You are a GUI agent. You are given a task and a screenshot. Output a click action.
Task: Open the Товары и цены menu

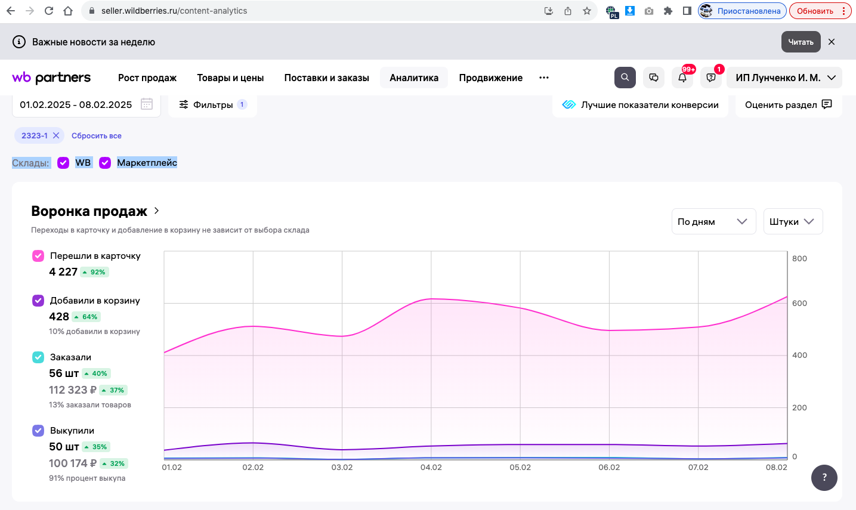[230, 78]
